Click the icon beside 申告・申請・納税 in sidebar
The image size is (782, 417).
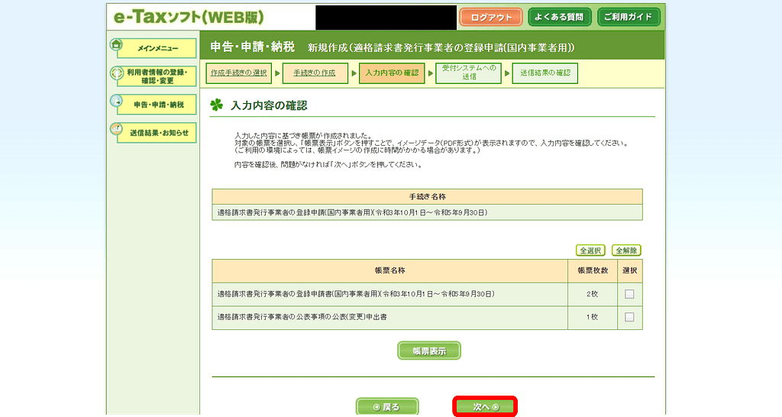tap(117, 102)
